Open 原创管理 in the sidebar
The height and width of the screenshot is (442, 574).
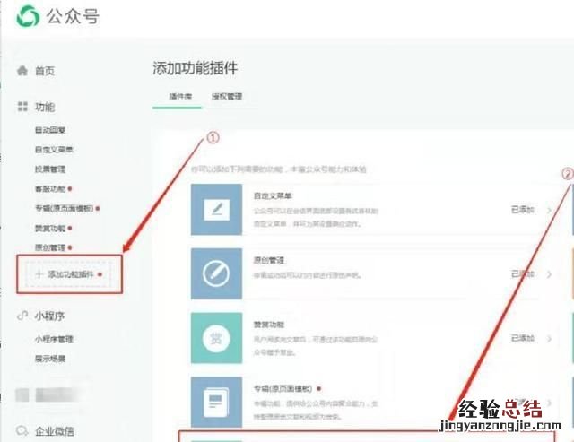[50, 247]
